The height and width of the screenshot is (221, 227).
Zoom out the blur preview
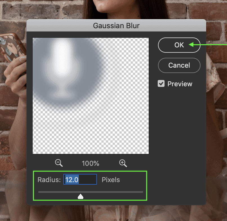[x=59, y=163]
